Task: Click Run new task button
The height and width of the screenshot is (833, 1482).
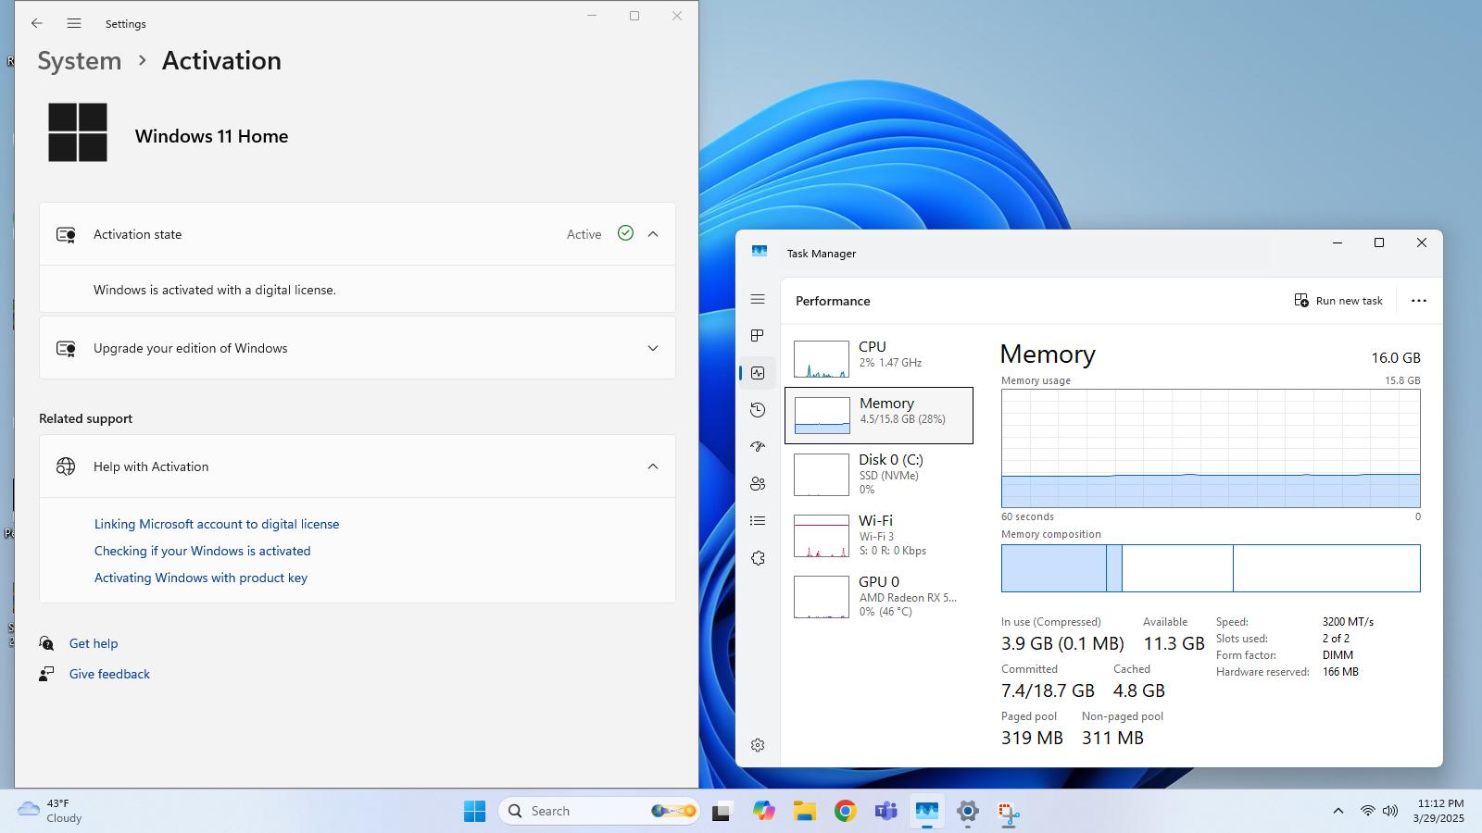Action: pos(1338,301)
